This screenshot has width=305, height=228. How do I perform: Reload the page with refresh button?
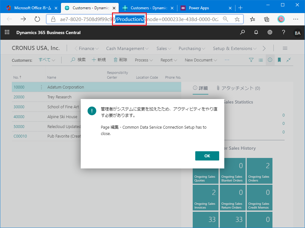click(x=37, y=19)
